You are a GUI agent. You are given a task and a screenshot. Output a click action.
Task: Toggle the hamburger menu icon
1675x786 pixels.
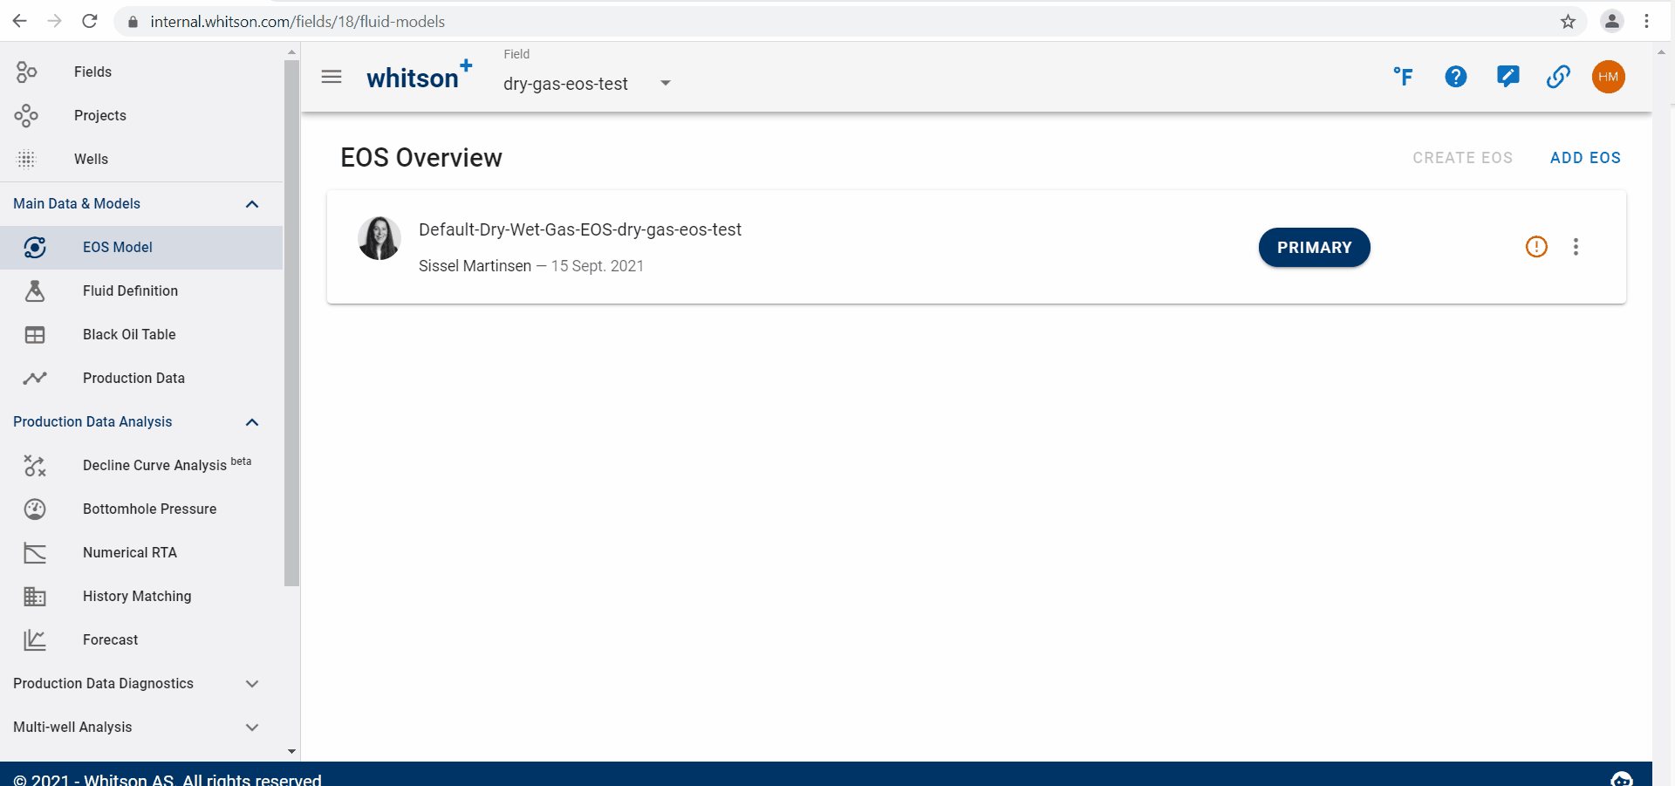332,77
